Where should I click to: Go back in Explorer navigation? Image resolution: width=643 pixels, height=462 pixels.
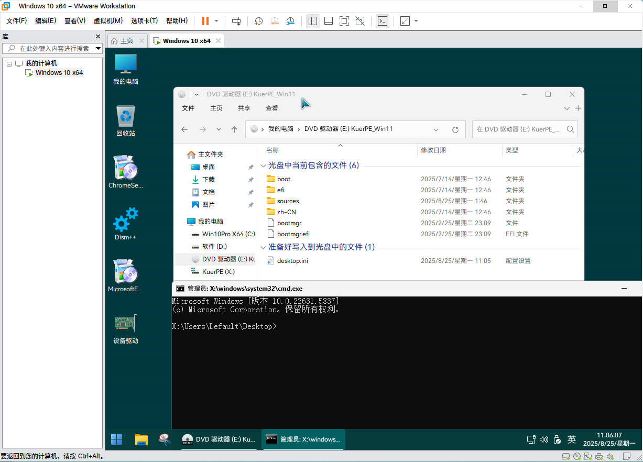coord(184,129)
